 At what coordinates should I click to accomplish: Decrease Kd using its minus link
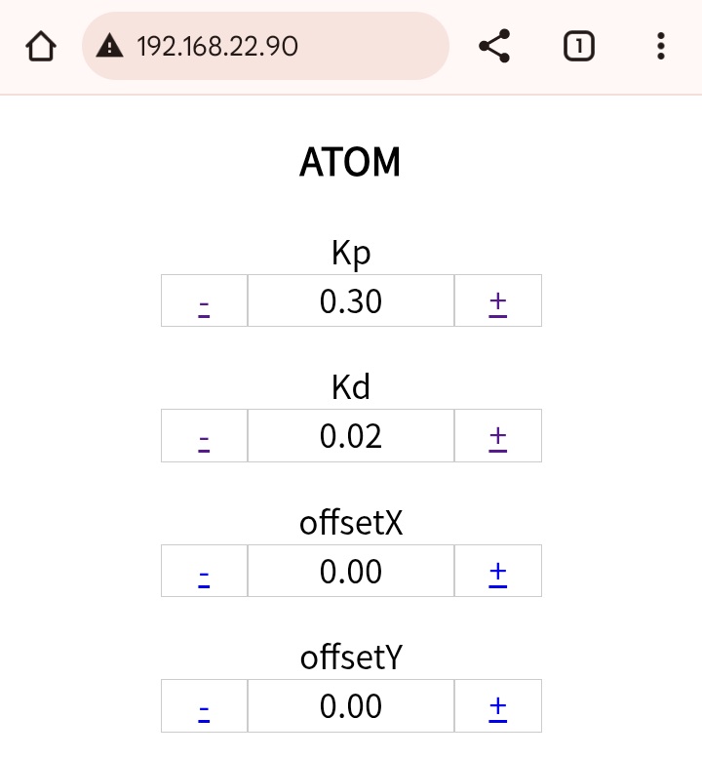(x=204, y=442)
